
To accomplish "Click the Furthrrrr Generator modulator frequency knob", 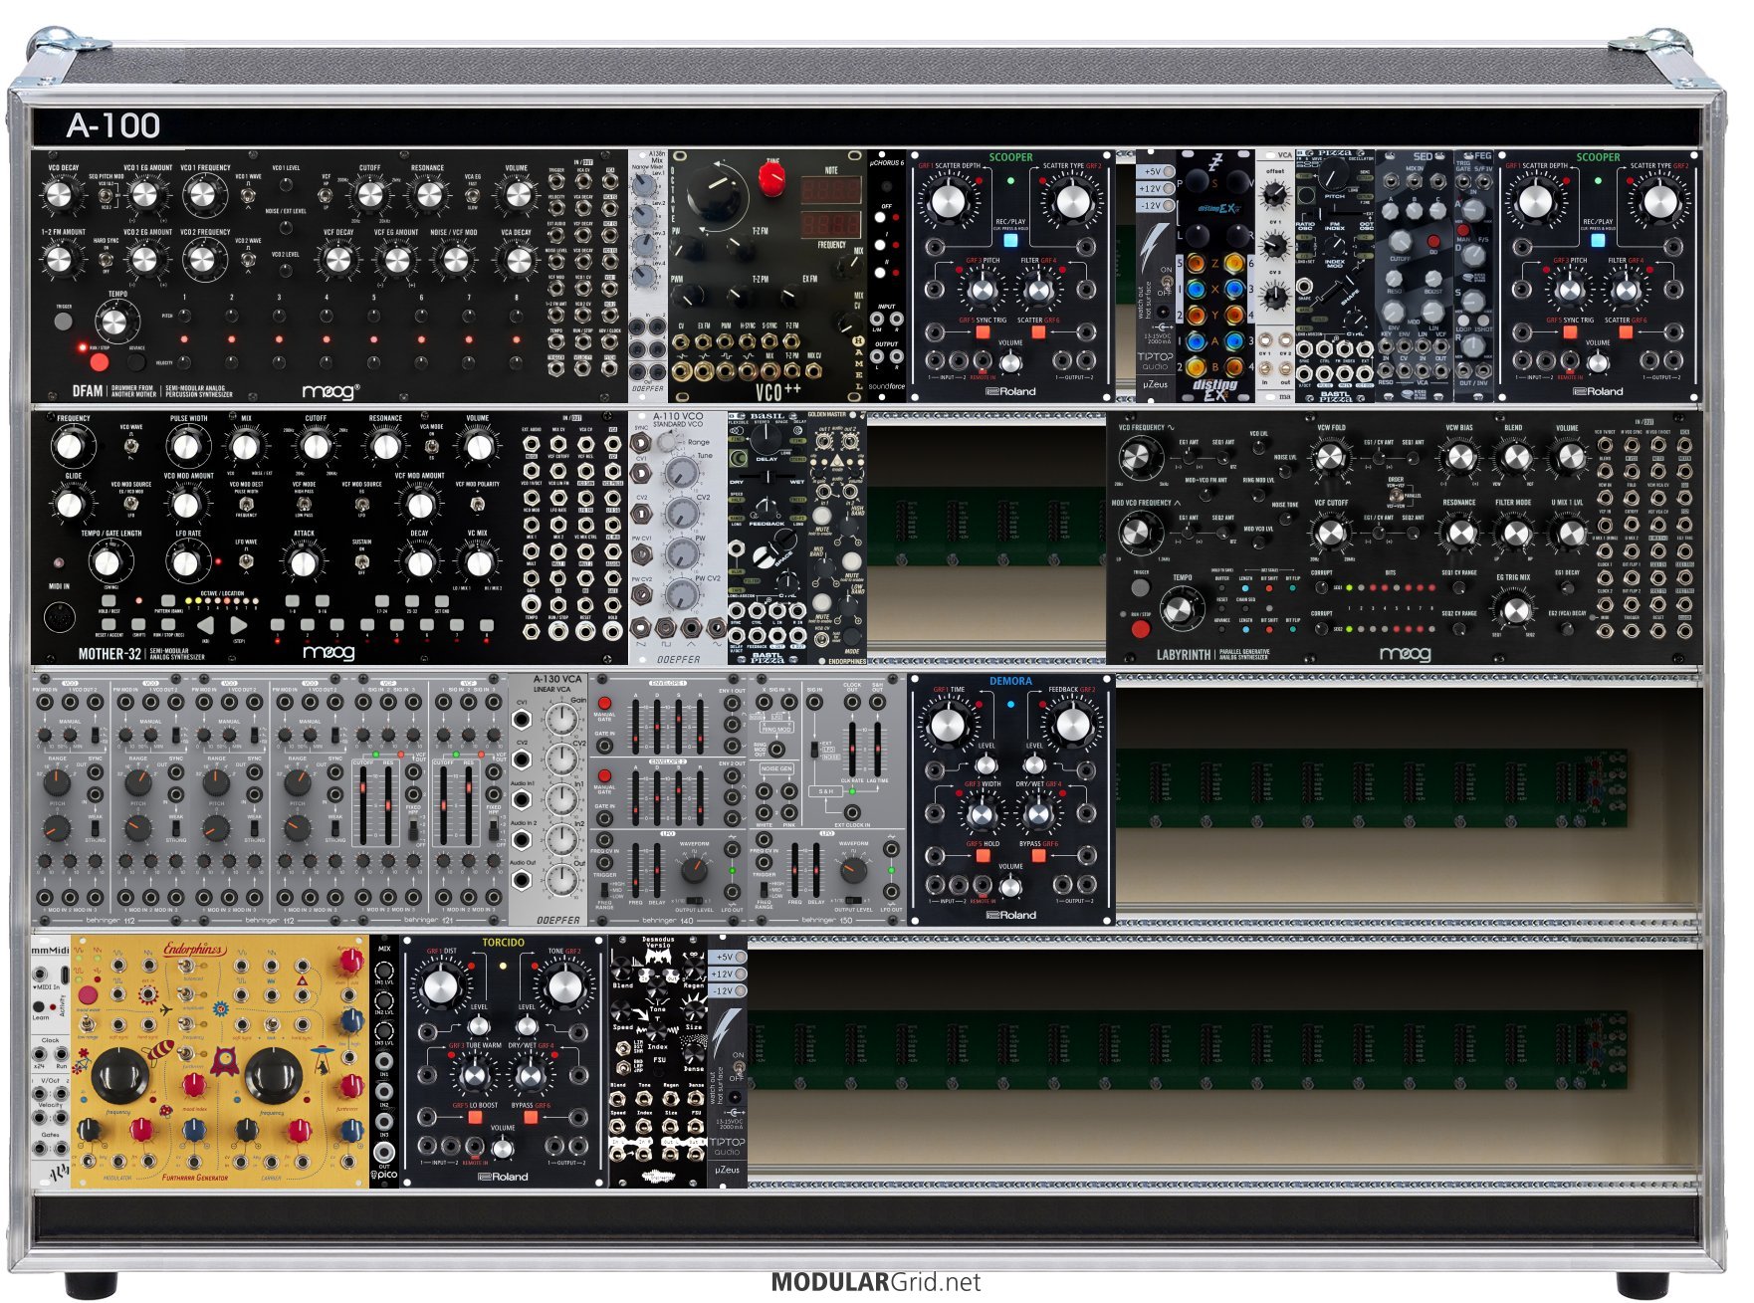I will click(120, 1077).
